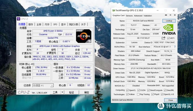Image resolution: width=193 pixels, height=111 pixels.
Task: Click Close button in GPU-Z
Action: 171,100
